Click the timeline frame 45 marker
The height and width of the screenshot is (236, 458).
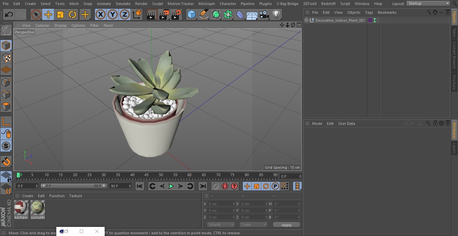(x=147, y=175)
